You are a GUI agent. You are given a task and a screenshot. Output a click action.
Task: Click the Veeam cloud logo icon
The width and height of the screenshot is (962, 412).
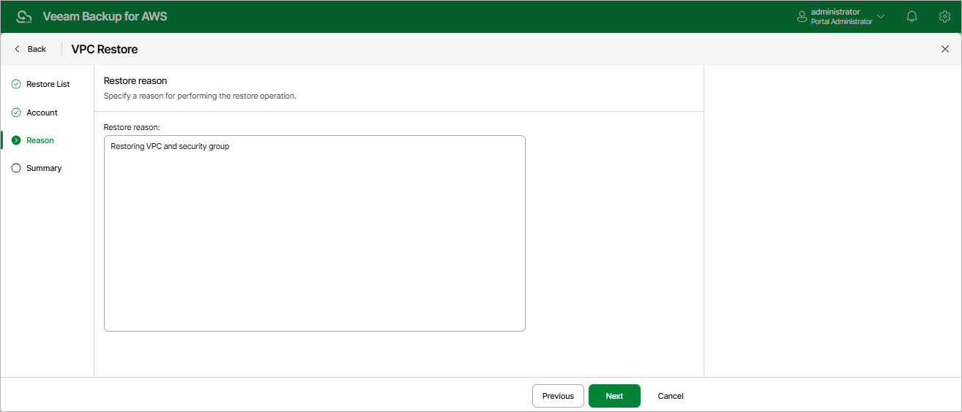coord(24,17)
